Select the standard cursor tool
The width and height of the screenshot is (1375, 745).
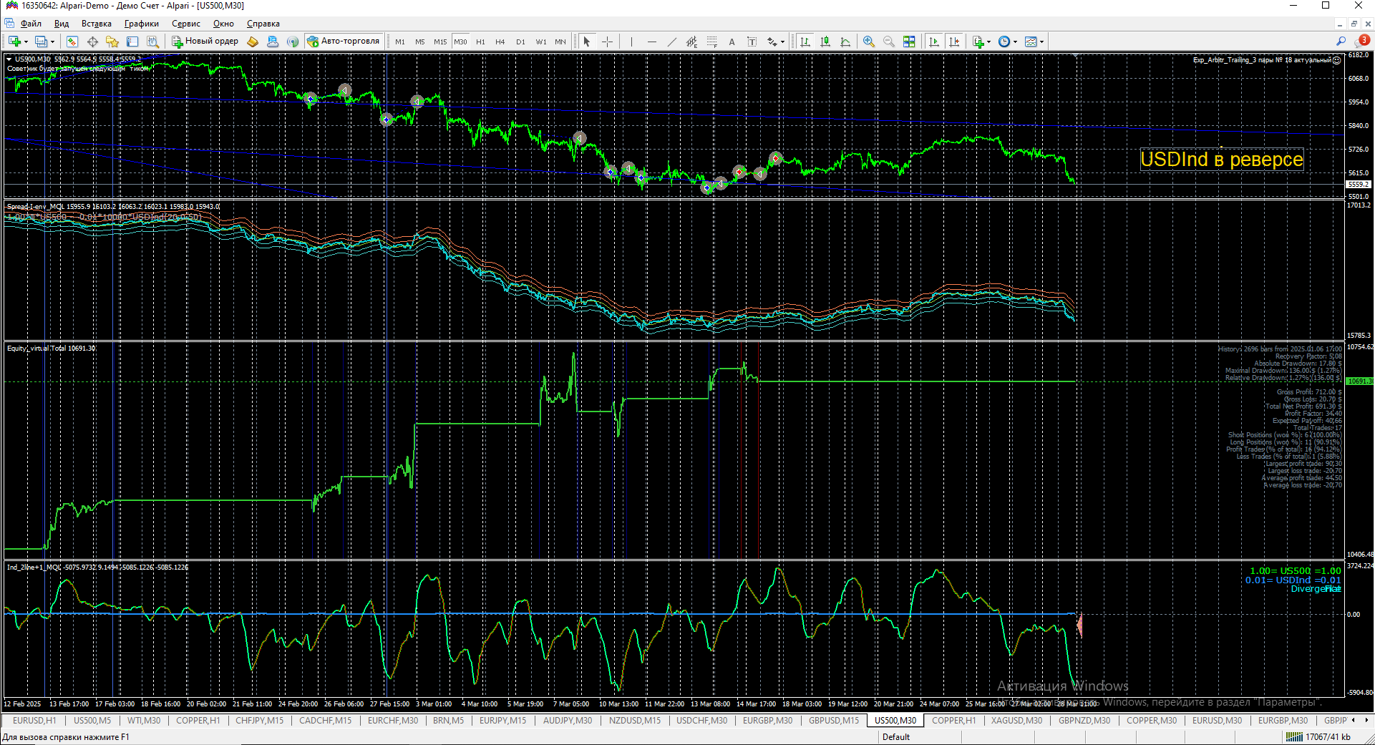587,42
